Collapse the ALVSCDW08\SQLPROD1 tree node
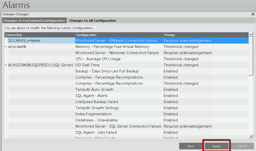Viewport: 256px width, 151px height. [x=6, y=65]
